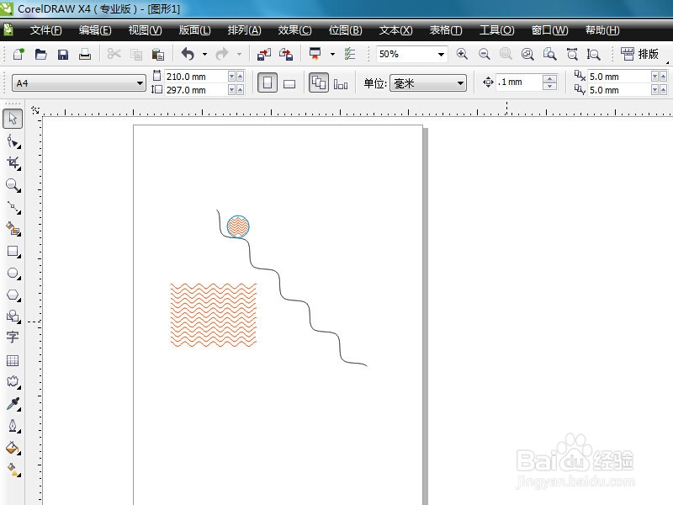Click the Copy icon
The image size is (673, 505).
136,54
